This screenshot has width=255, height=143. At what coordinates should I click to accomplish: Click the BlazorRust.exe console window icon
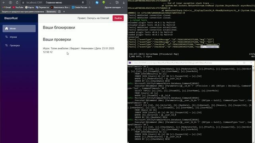pos(130,63)
